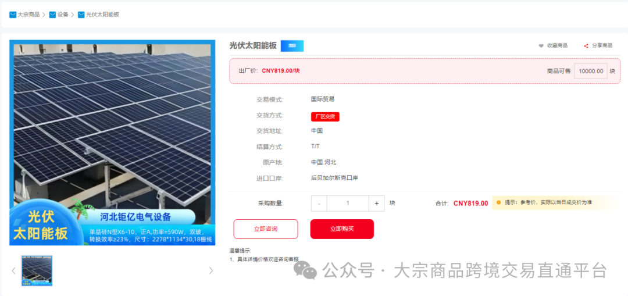Click the shopping bag icon before 设备
Screen dimensions: 628x296
tap(52, 15)
